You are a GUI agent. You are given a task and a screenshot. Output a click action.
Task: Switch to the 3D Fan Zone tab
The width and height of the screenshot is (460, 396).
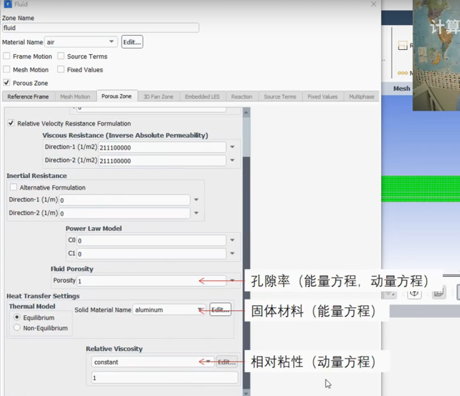click(x=159, y=96)
